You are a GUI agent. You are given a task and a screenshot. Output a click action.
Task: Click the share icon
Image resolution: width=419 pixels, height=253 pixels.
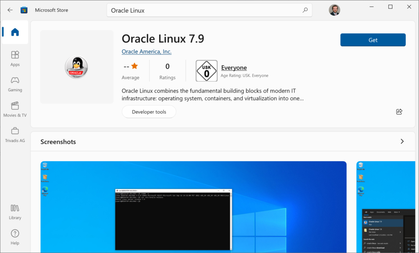(x=399, y=112)
